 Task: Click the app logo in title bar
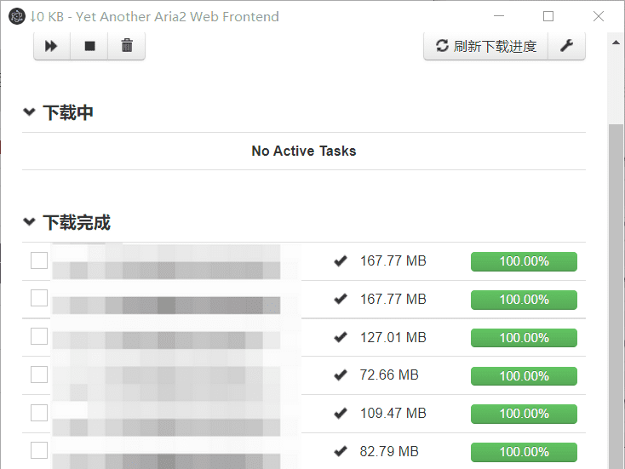(x=15, y=16)
